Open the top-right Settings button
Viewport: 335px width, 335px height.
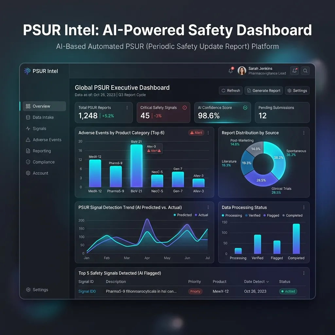(297, 91)
